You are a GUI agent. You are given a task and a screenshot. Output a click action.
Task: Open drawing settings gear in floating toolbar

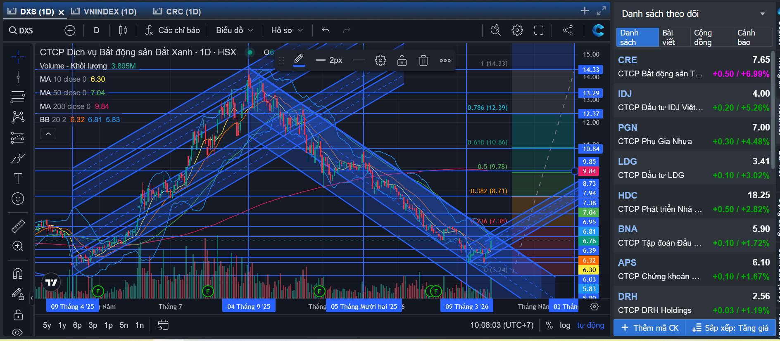click(380, 61)
